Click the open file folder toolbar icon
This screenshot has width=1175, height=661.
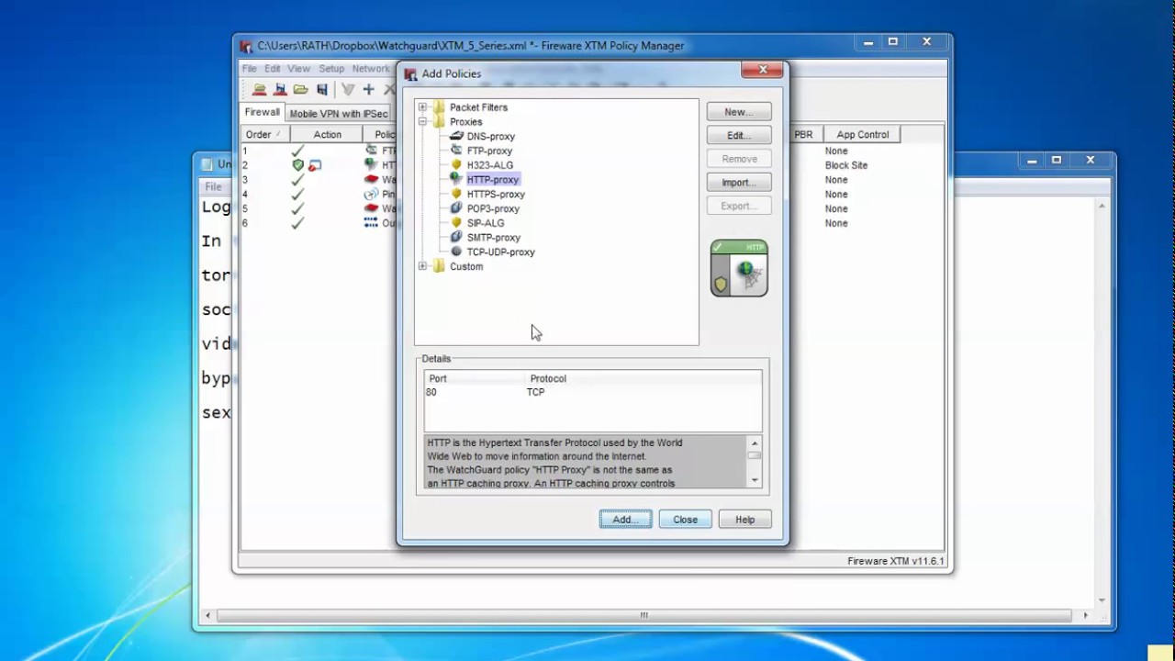pos(300,89)
